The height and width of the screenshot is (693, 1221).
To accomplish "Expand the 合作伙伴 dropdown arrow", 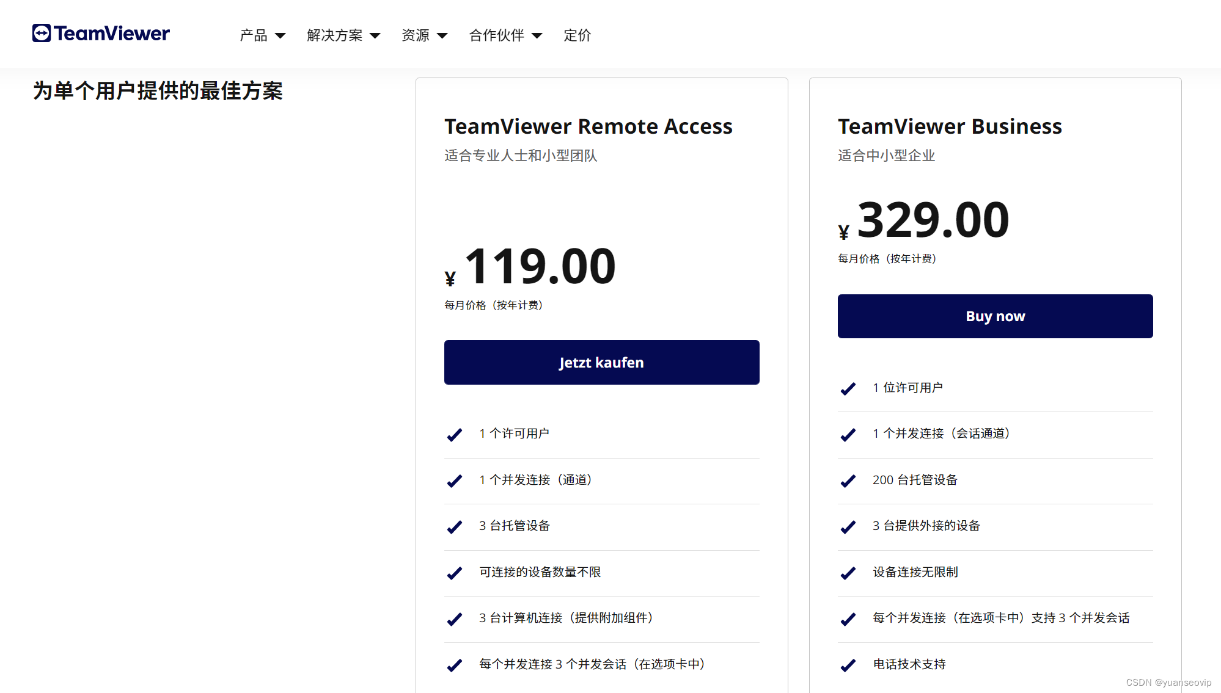I will pyautogui.click(x=537, y=35).
